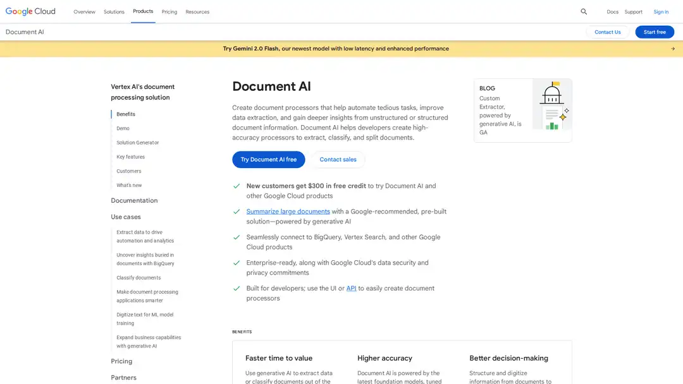
Task: Open the Pricing sidebar heading
Action: [x=121, y=361]
